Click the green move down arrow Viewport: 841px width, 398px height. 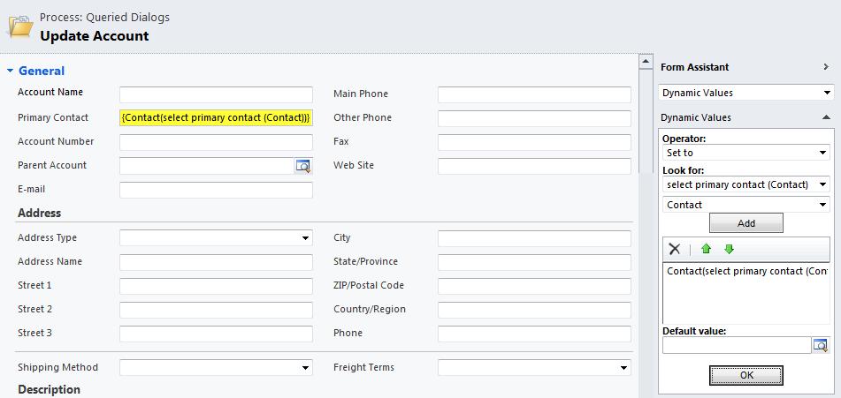pos(729,250)
